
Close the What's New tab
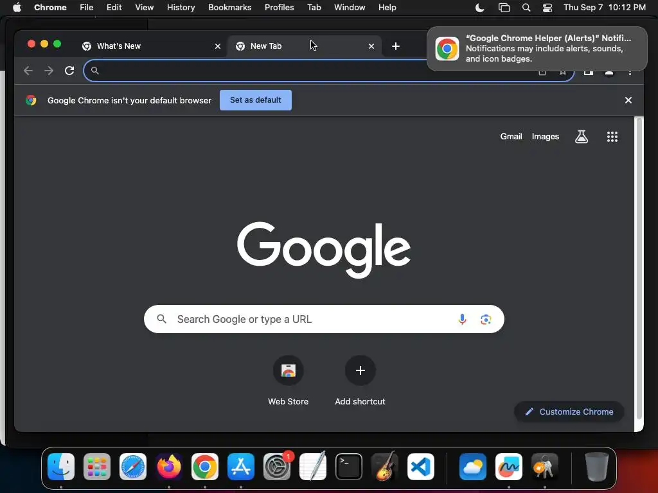point(218,46)
